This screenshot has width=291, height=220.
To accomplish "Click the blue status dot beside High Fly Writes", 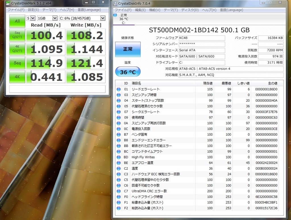I will (119, 157).
